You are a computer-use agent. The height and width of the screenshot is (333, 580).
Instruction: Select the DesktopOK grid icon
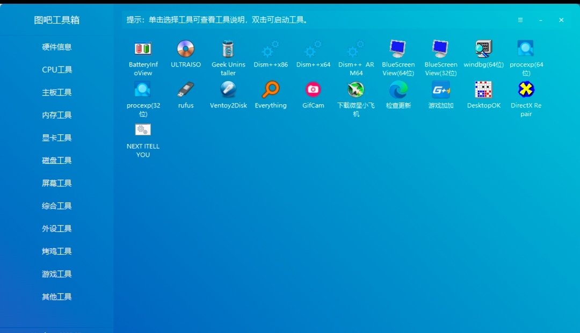pos(483,90)
